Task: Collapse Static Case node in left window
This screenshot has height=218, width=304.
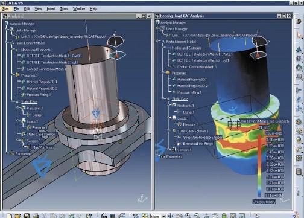Action: coord(13,101)
